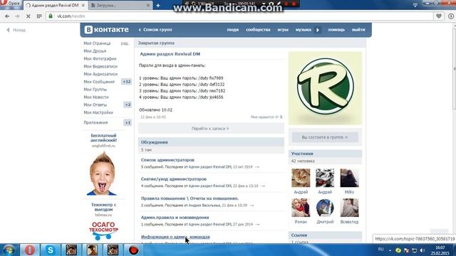Expand the header menu arrow after музыка

coord(318,30)
